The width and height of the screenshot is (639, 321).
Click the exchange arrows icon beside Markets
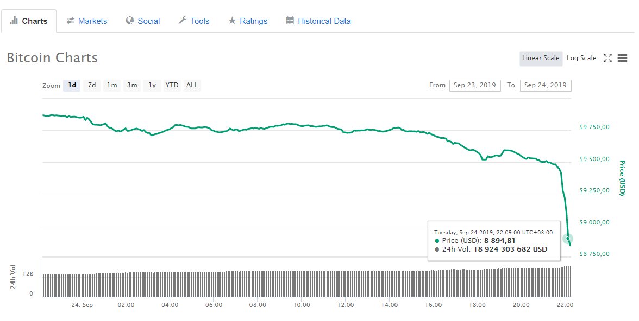click(70, 21)
